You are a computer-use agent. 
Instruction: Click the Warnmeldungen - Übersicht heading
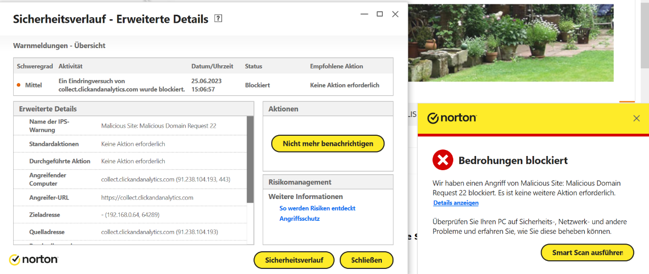tap(59, 46)
